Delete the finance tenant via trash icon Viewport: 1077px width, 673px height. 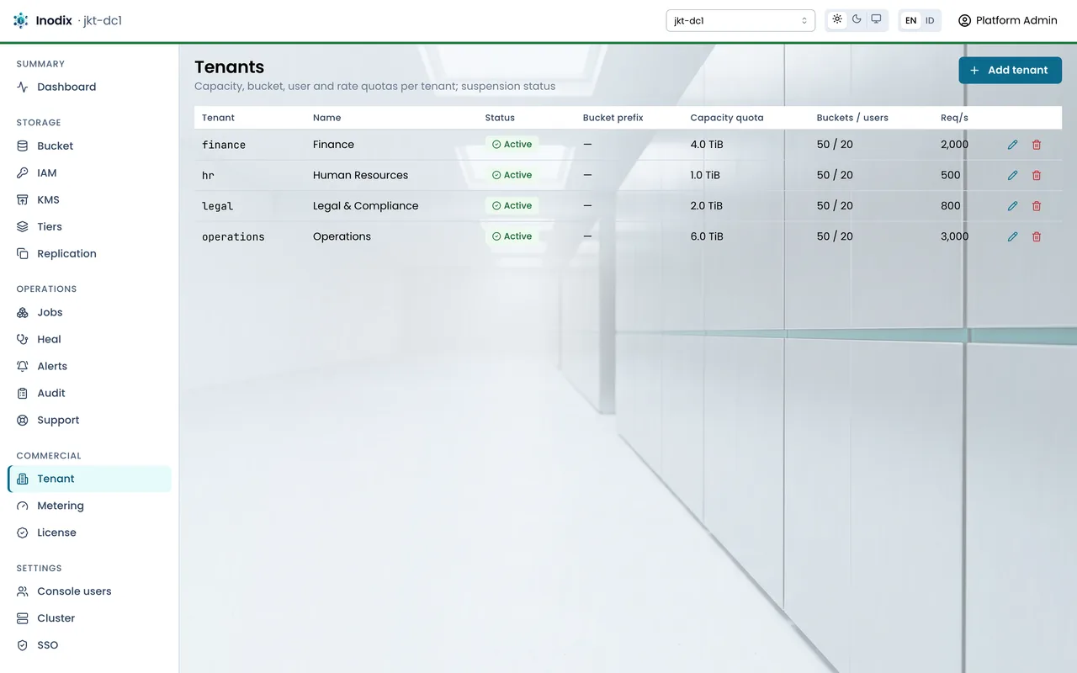pyautogui.click(x=1037, y=145)
